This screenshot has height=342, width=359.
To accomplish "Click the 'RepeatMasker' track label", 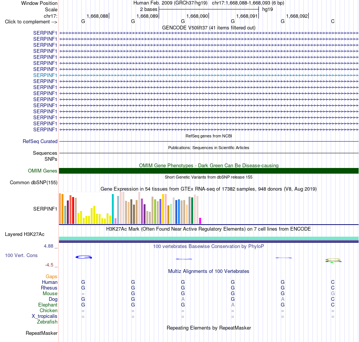I will tap(42, 333).
